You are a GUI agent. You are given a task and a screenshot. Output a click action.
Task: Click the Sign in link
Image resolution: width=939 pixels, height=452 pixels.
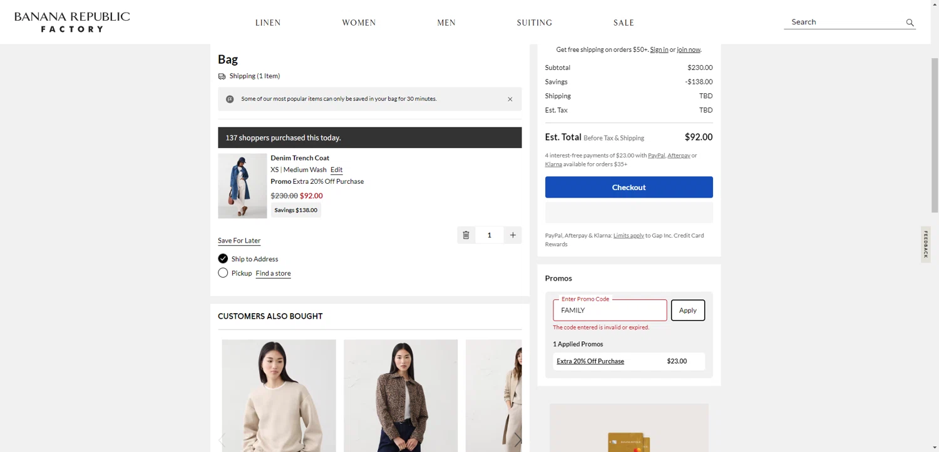coord(659,49)
